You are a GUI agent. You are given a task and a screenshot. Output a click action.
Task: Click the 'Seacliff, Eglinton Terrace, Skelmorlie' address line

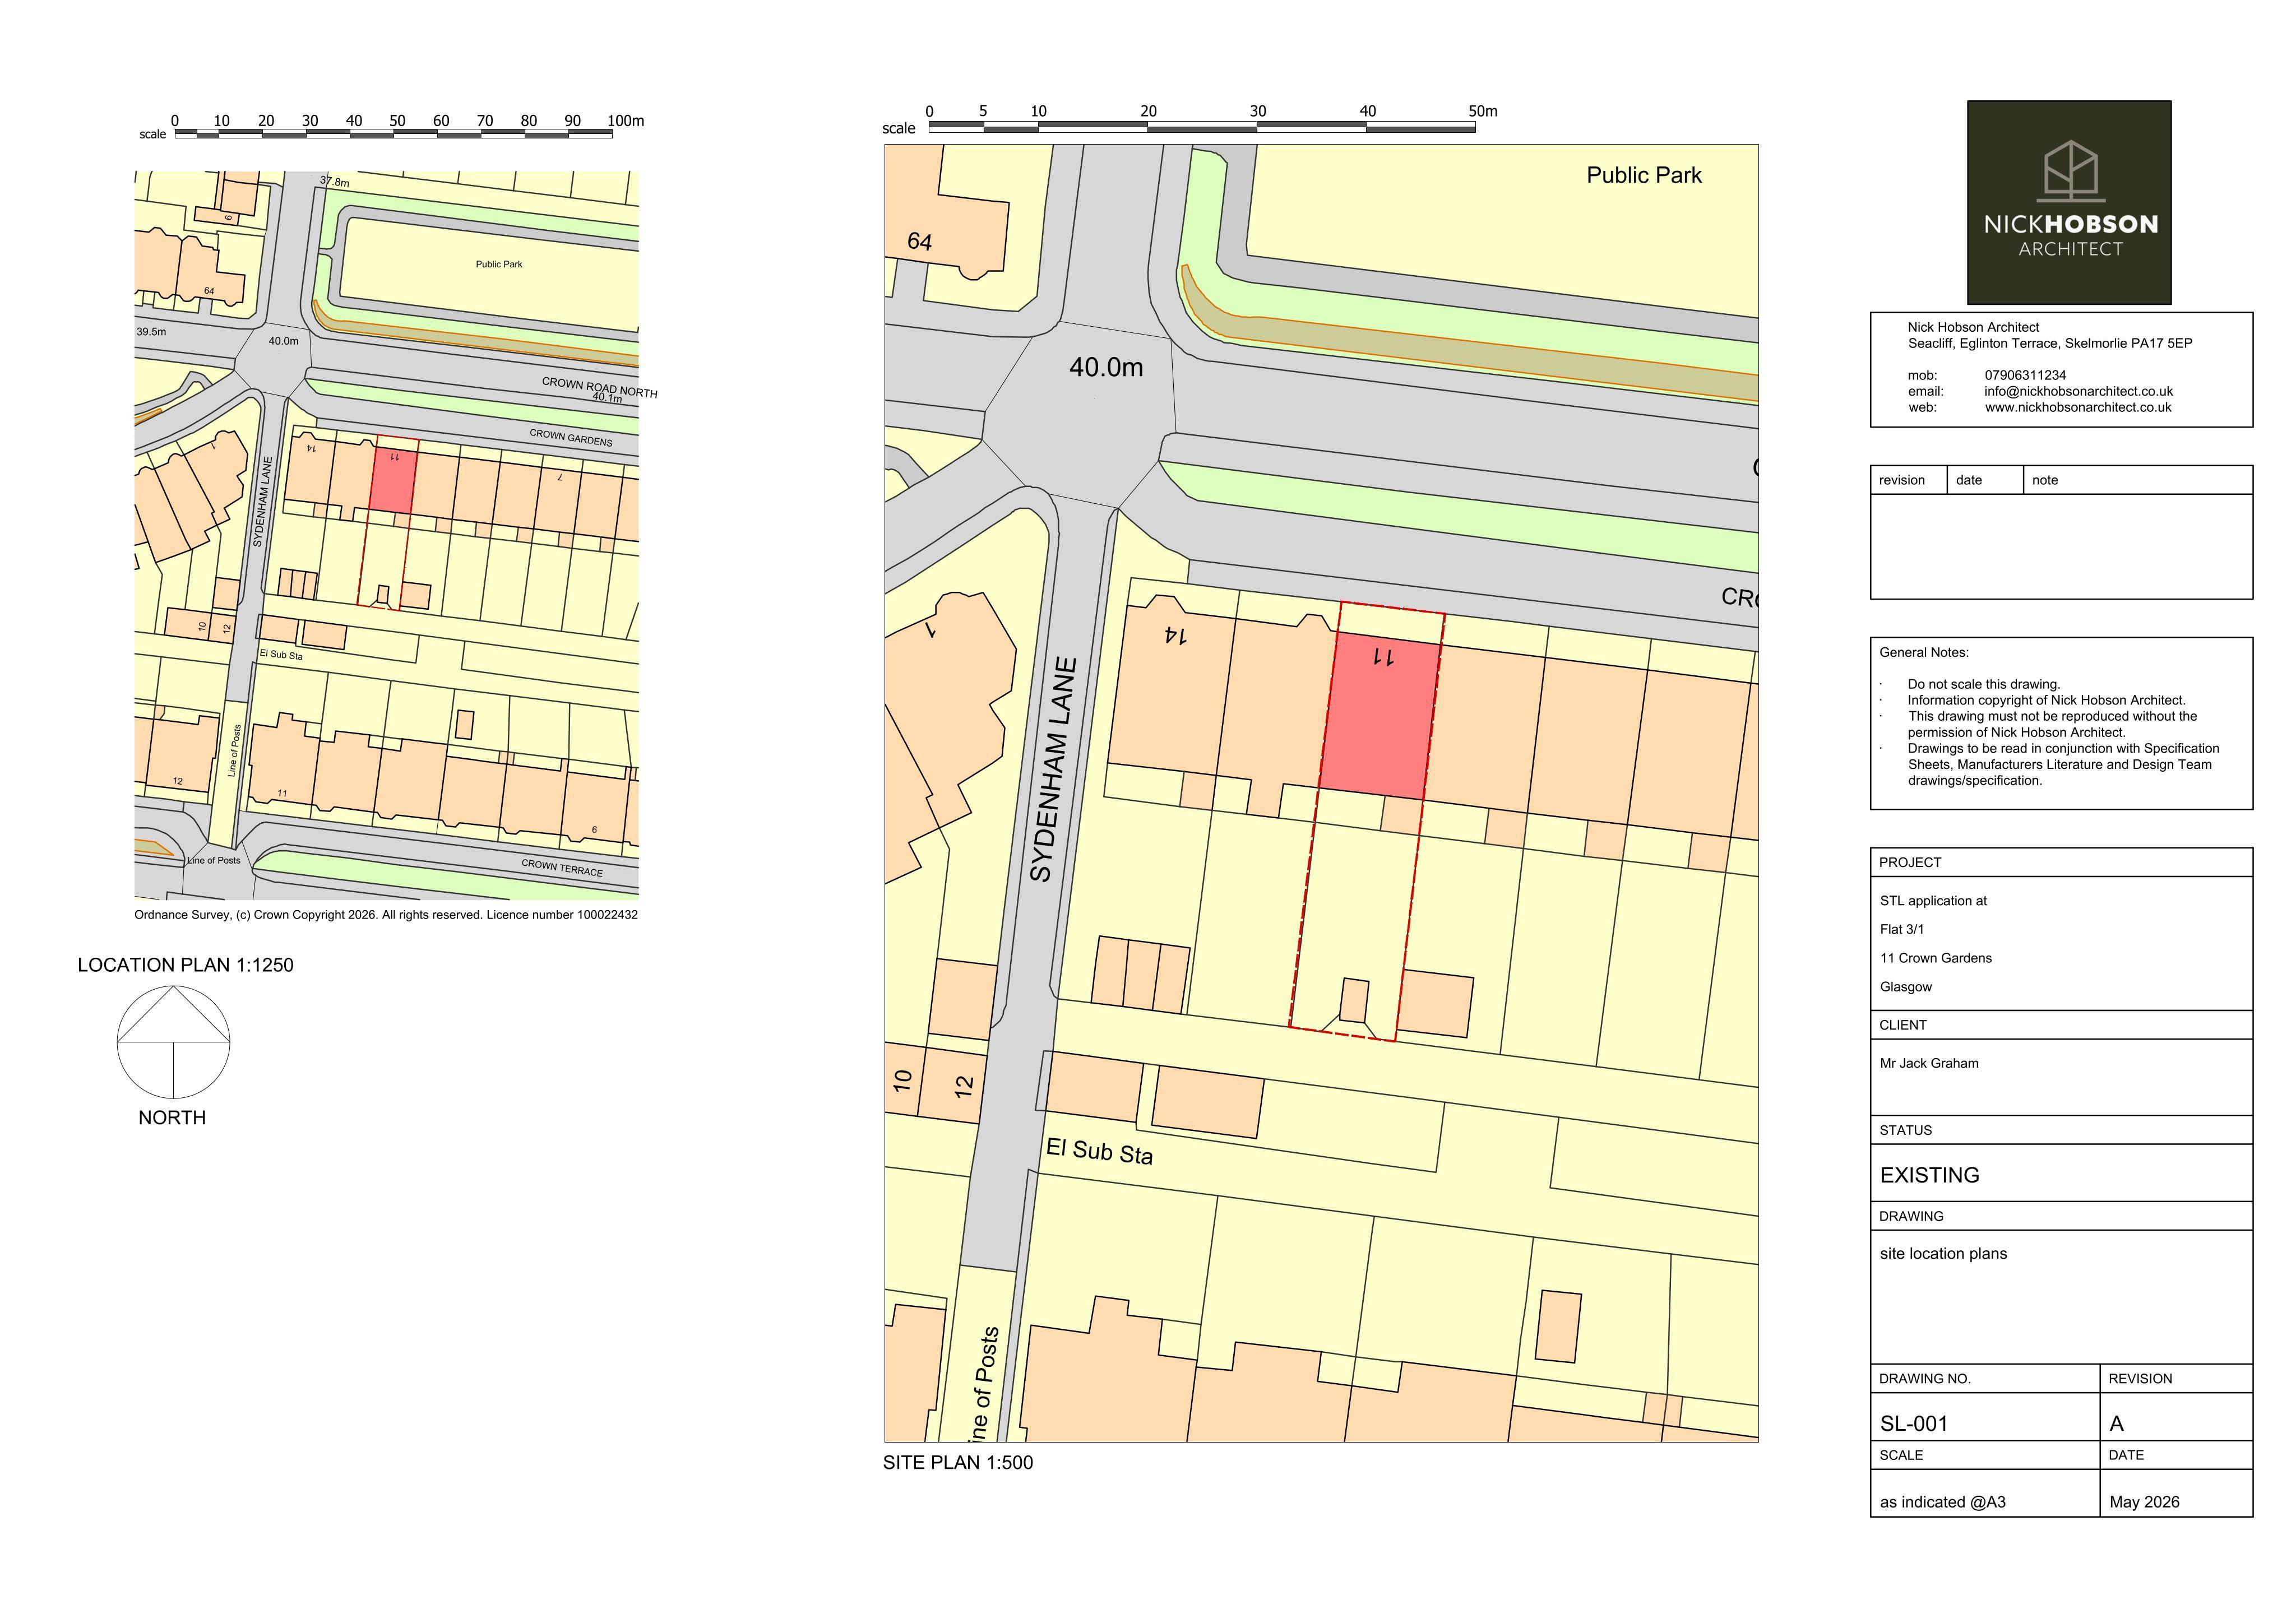click(2049, 343)
